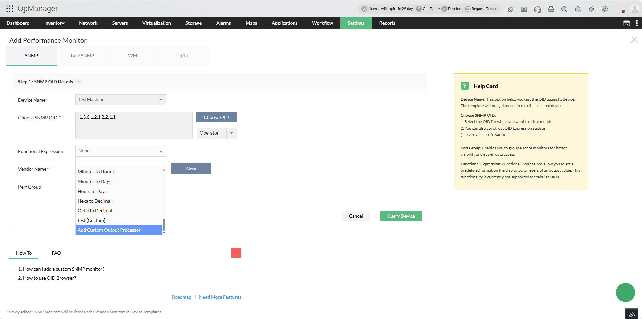Viewport: 642px width, 319px height.
Task: Select Hours to Days option
Action: pos(119,191)
